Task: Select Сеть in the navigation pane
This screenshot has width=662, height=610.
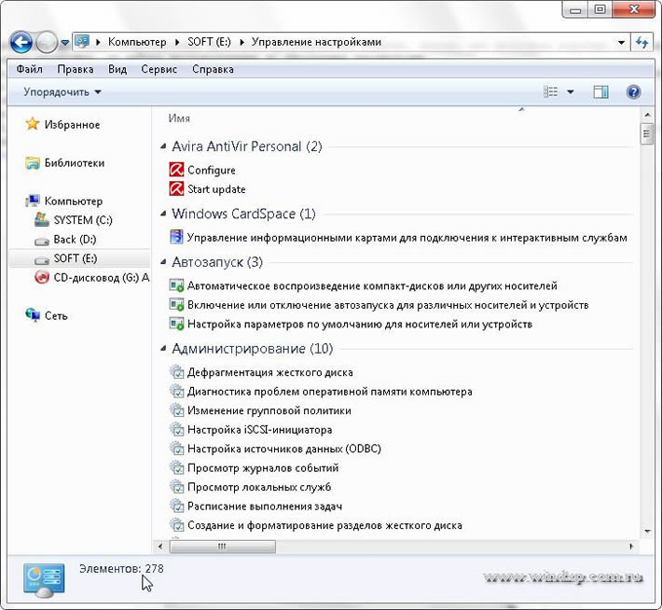Action: 56,315
